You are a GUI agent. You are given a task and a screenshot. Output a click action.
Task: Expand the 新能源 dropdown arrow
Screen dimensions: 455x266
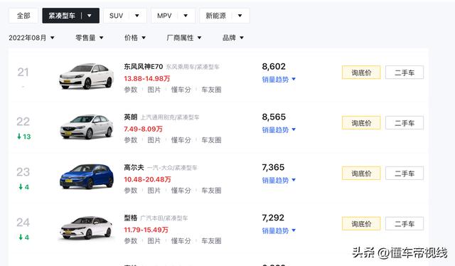[240, 16]
